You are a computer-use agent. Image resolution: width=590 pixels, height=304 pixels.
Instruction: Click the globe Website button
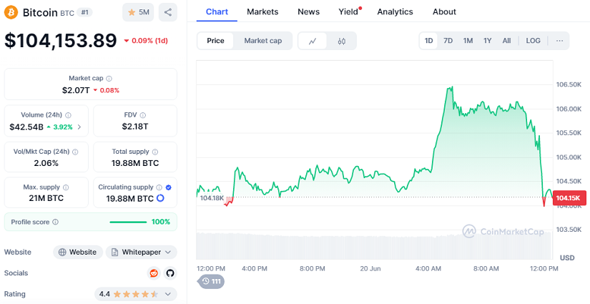[x=78, y=252]
